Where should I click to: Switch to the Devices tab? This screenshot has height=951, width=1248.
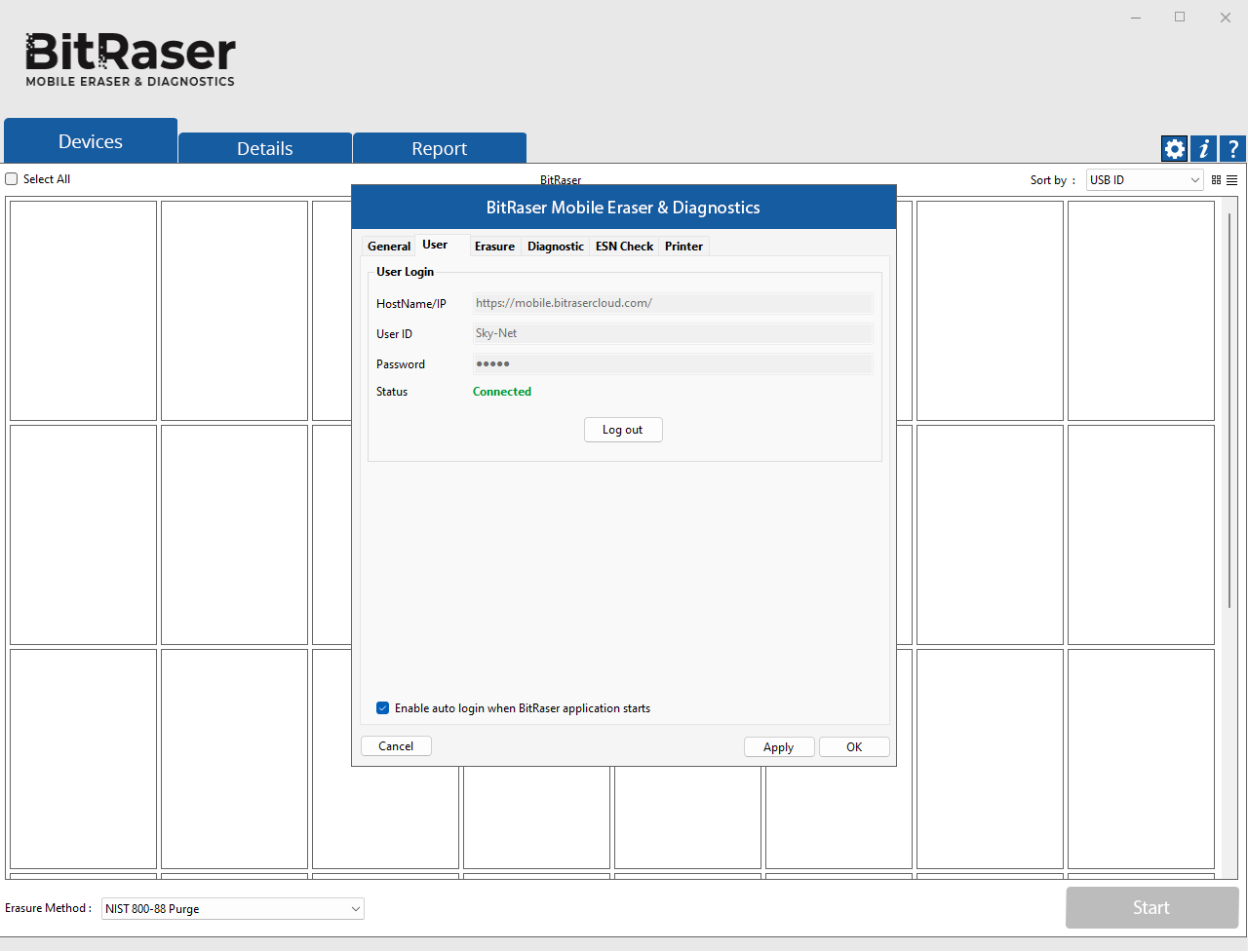(91, 141)
